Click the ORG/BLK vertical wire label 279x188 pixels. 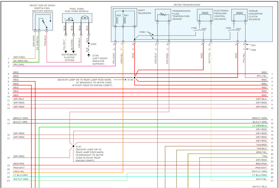click(156, 59)
